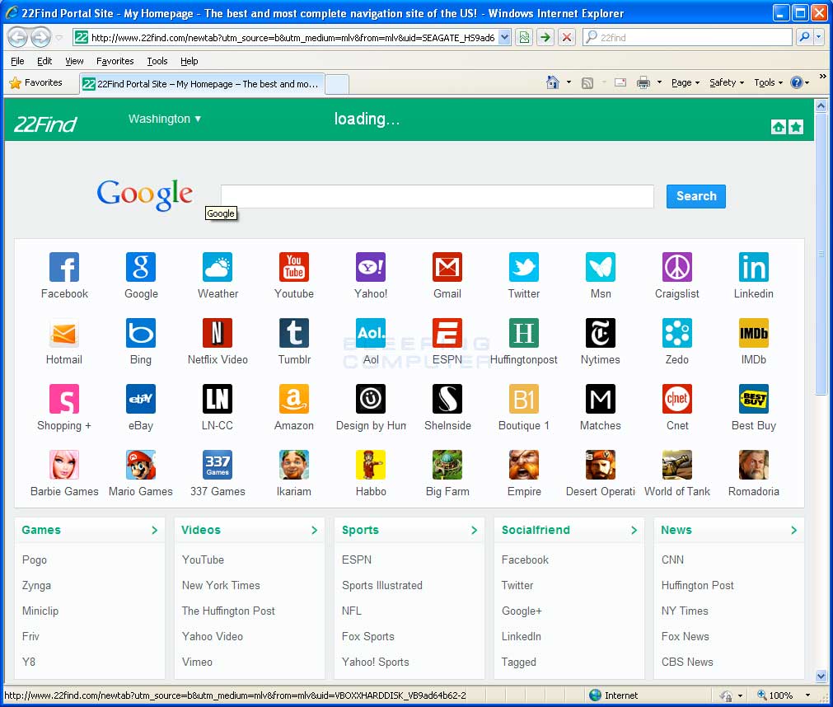The width and height of the screenshot is (833, 707).
Task: Open the Amazon tile icon
Action: (294, 398)
